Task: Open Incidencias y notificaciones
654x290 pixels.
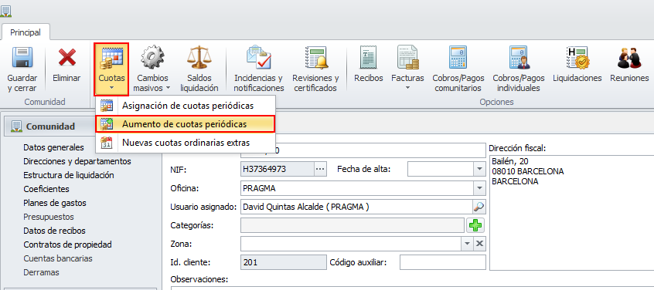Action: pos(259,69)
